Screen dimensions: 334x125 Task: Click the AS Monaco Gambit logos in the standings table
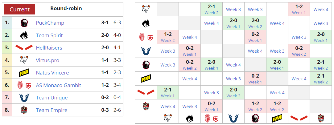[24, 85]
